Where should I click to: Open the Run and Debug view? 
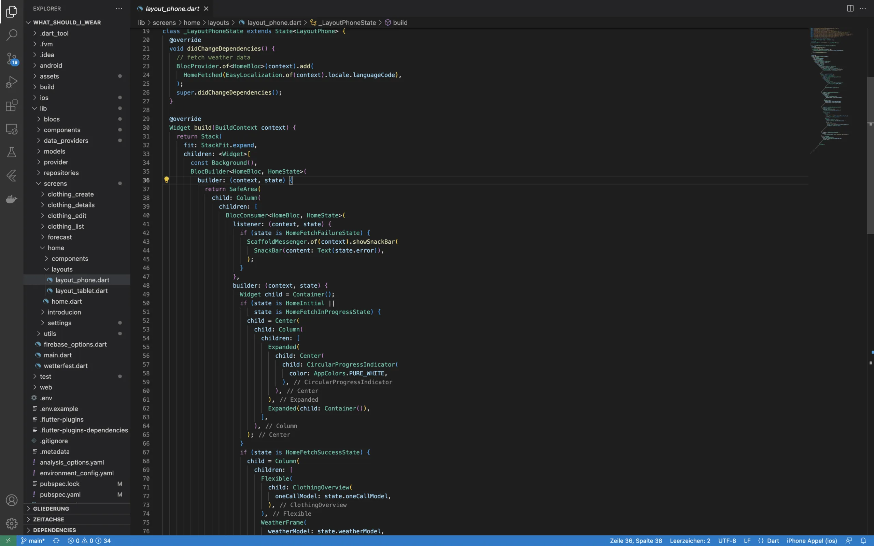(11, 82)
